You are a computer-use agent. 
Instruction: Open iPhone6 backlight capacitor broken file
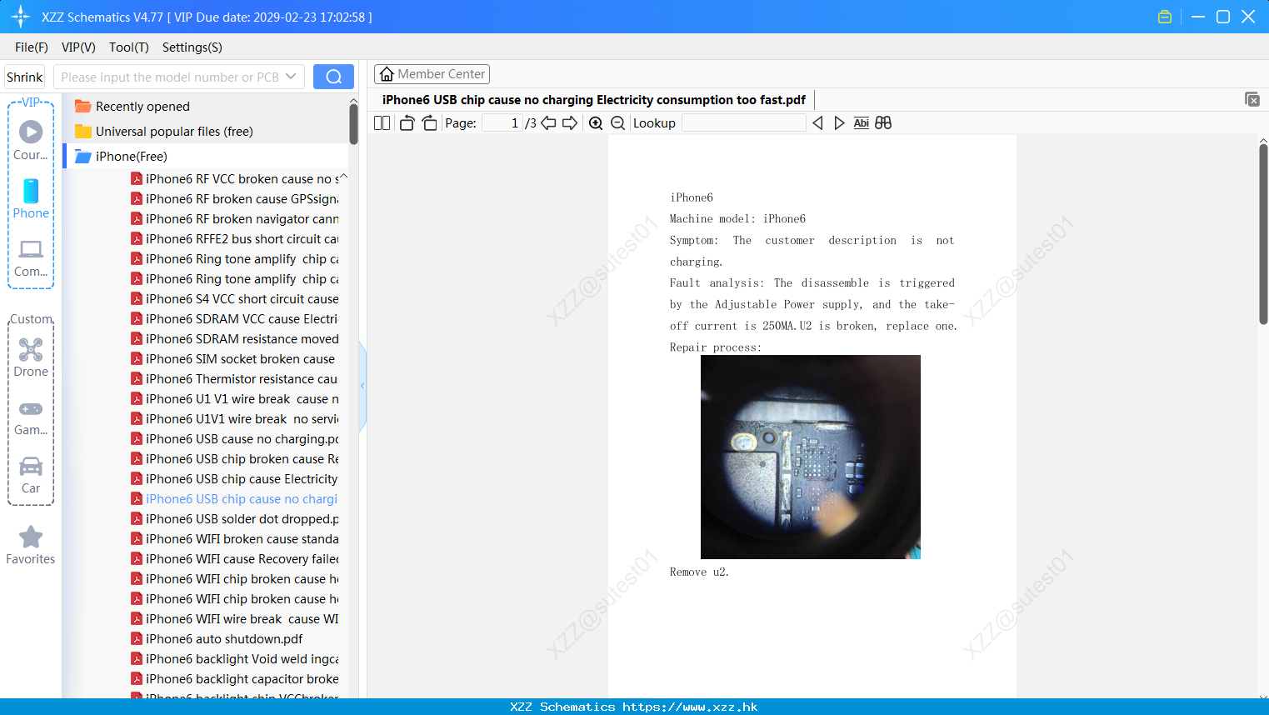[235, 679]
